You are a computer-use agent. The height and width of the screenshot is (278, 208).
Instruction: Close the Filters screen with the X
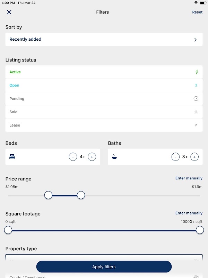tap(9, 12)
